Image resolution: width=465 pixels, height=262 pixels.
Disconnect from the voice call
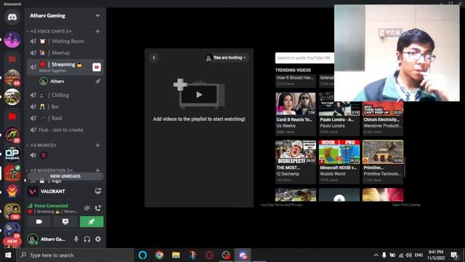98,208
